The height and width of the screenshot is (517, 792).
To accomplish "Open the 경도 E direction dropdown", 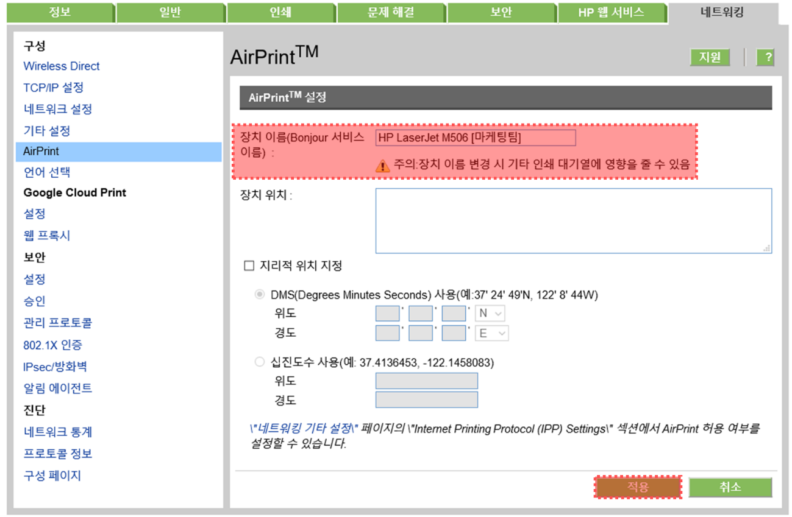I will point(491,333).
